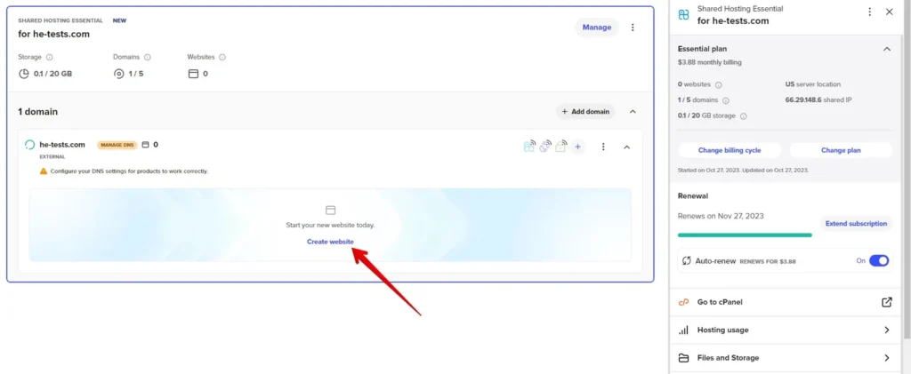The height and width of the screenshot is (374, 911).
Task: Click the storage pie icon next to '0.1 / 20 GB'
Action: 23,74
